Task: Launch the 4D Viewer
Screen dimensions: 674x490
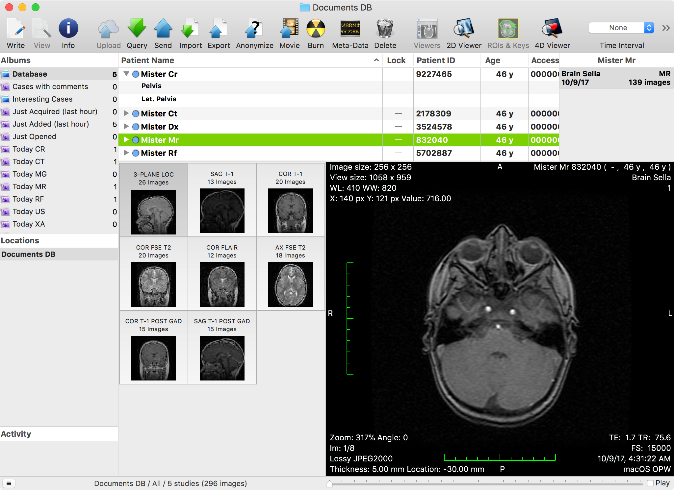Action: point(552,29)
